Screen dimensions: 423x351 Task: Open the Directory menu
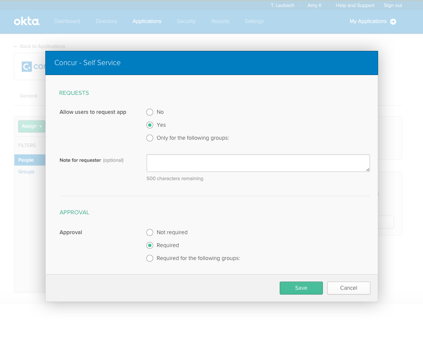[x=106, y=21]
